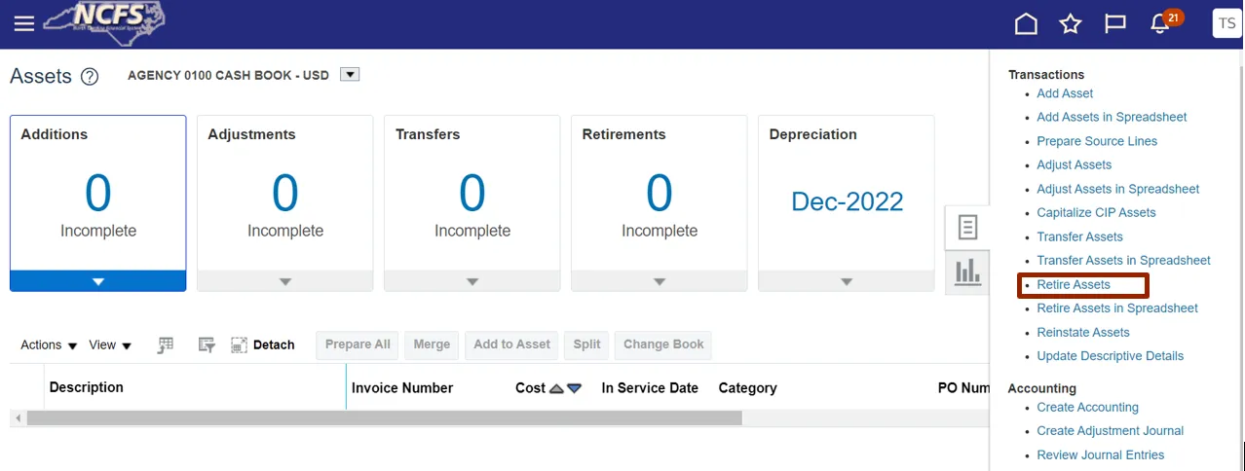Open the Actions menu
1245x471 pixels.
(x=49, y=344)
